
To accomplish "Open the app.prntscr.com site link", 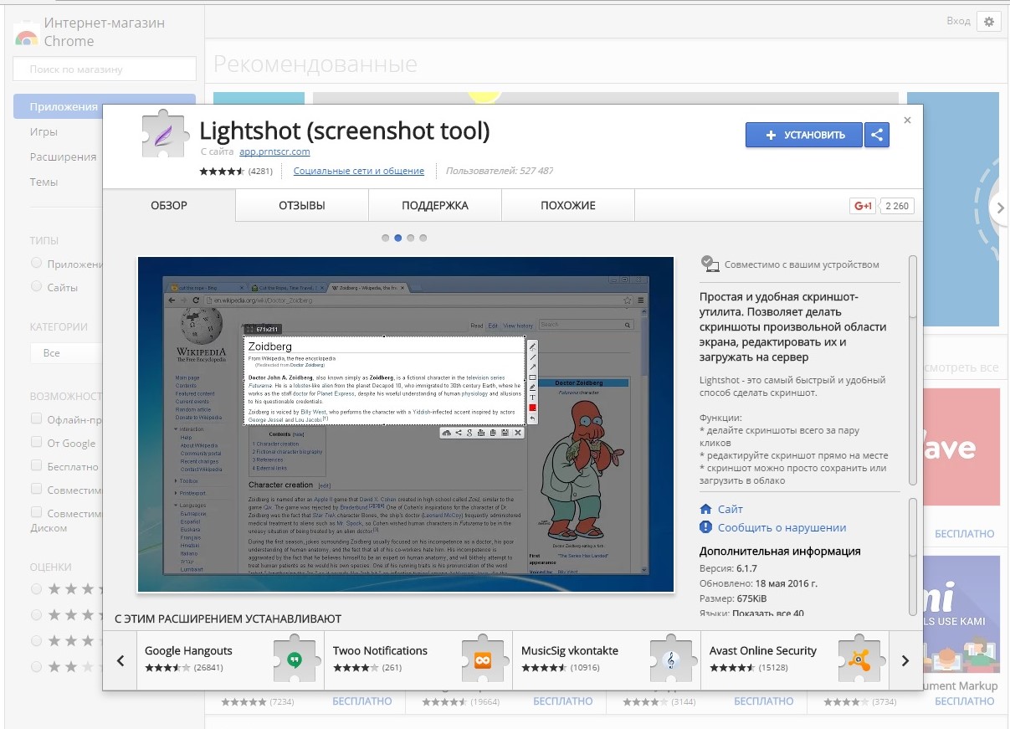I will 274,151.
